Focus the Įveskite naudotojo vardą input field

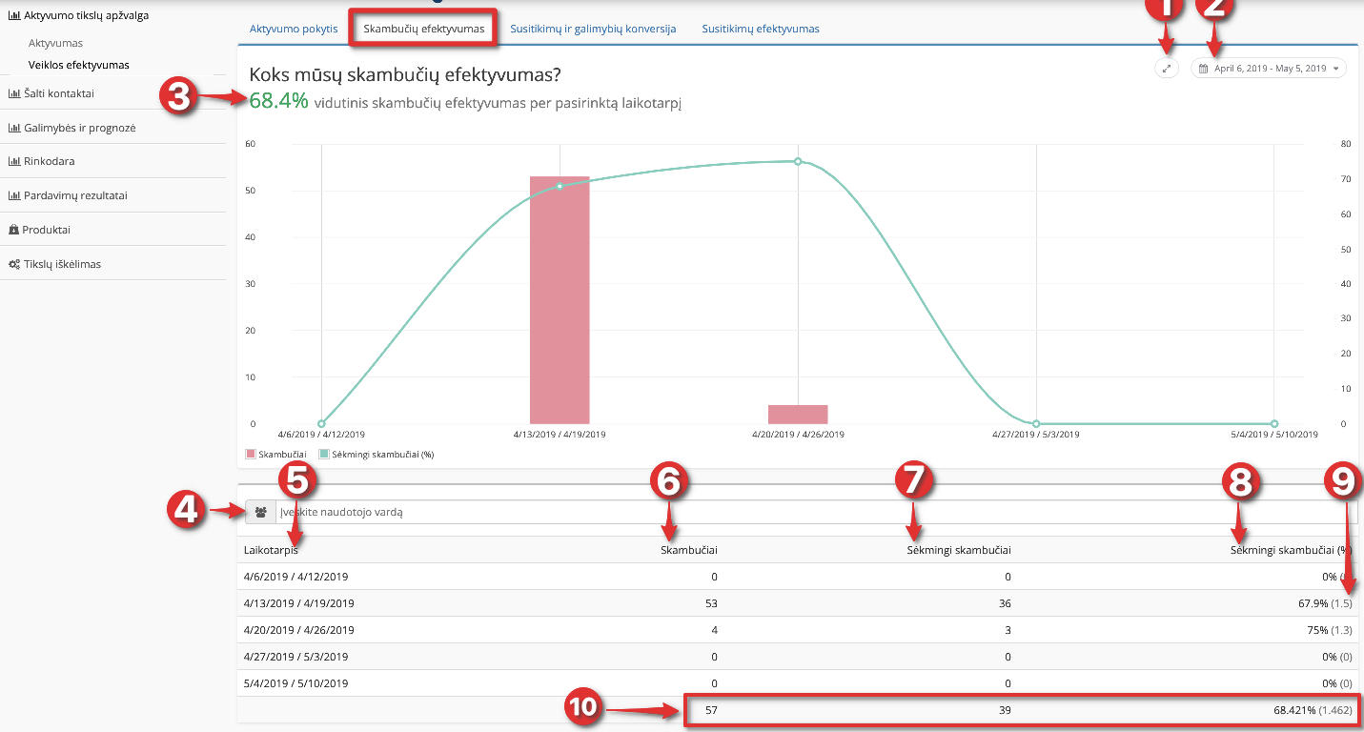coord(817,512)
